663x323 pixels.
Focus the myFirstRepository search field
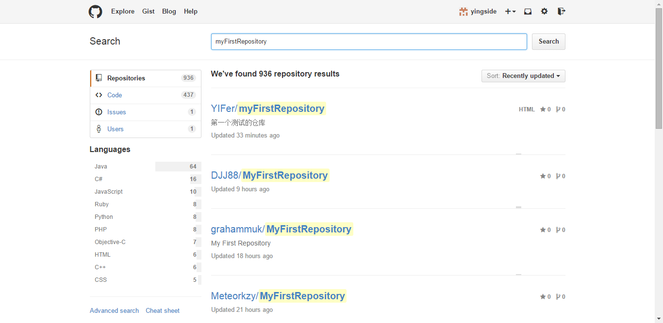coord(369,42)
